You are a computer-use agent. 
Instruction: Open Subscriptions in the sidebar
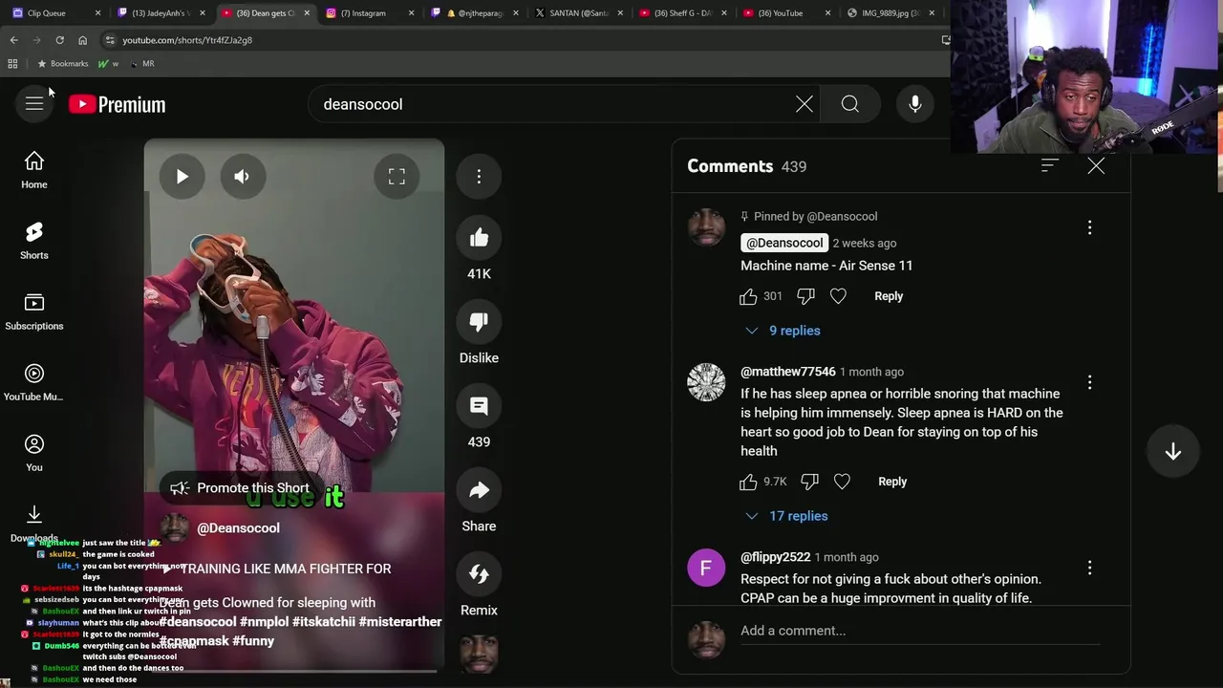click(x=34, y=312)
